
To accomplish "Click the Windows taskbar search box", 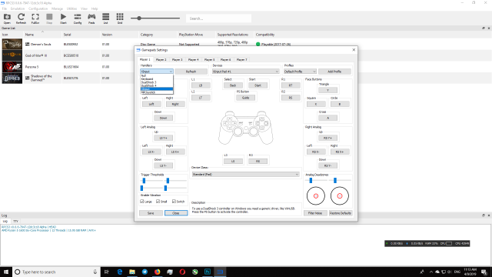I will (x=56, y=272).
